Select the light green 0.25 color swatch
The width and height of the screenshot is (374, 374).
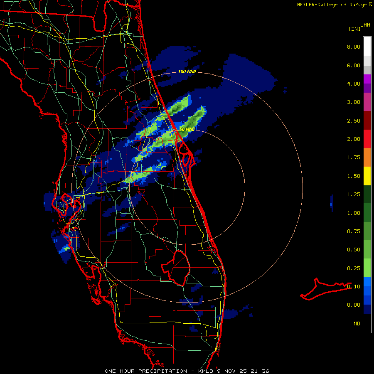click(367, 268)
